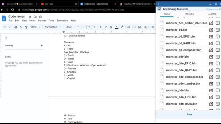Click the spell check icon

[x=21, y=27]
